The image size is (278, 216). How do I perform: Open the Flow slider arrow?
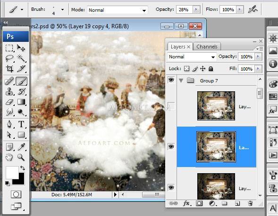[x=240, y=9]
